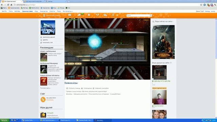Open Одноклассники bookmark in bookmarks bar

tap(14, 8)
